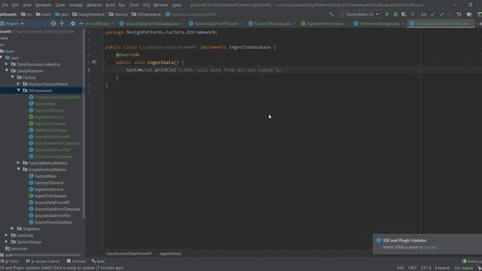Click the gray Stop button in toolbar
Image resolution: width=482 pixels, height=271 pixels.
coord(413,14)
